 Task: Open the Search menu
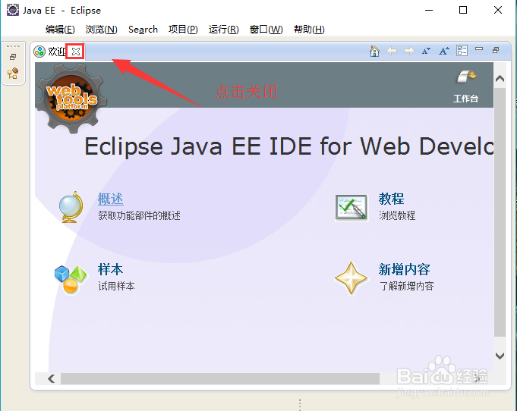pos(143,30)
